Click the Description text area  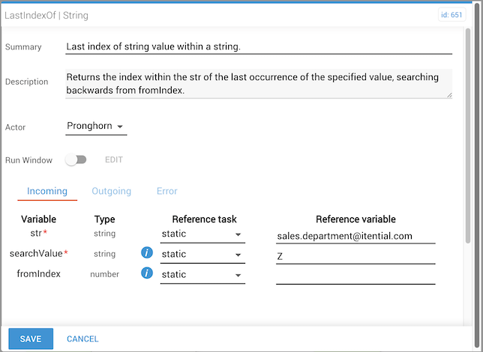(x=258, y=83)
